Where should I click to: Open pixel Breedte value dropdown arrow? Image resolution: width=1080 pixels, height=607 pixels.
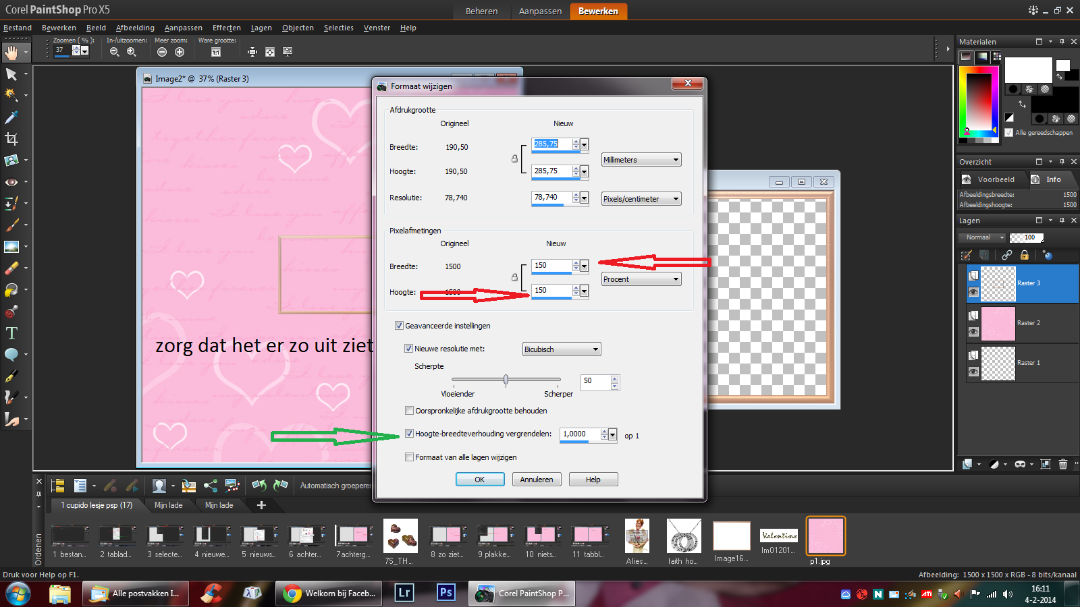[585, 266]
